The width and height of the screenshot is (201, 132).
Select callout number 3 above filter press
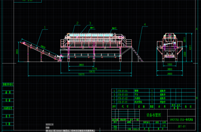(x=90, y=23)
